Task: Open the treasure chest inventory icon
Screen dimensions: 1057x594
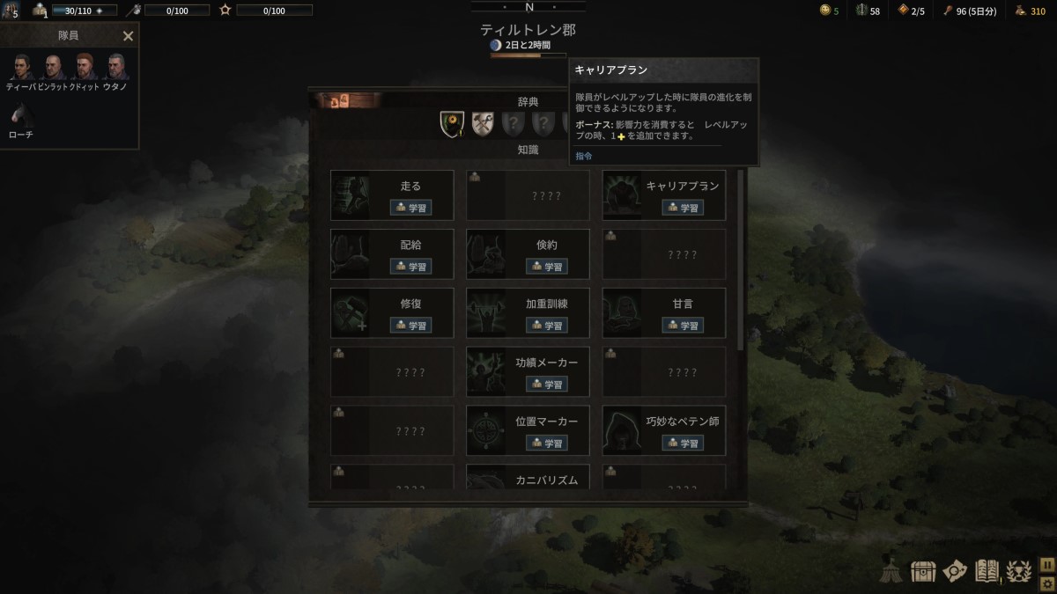Action: pyautogui.click(x=922, y=571)
